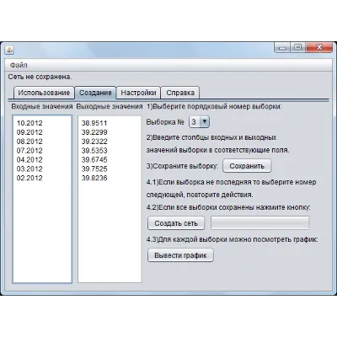Screen dimensions: 337x337
Task: Expand the Выборка № dropdown
Action: click(x=199, y=122)
